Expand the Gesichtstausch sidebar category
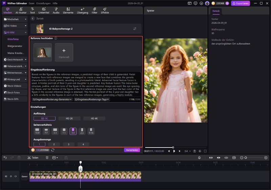 15,59
